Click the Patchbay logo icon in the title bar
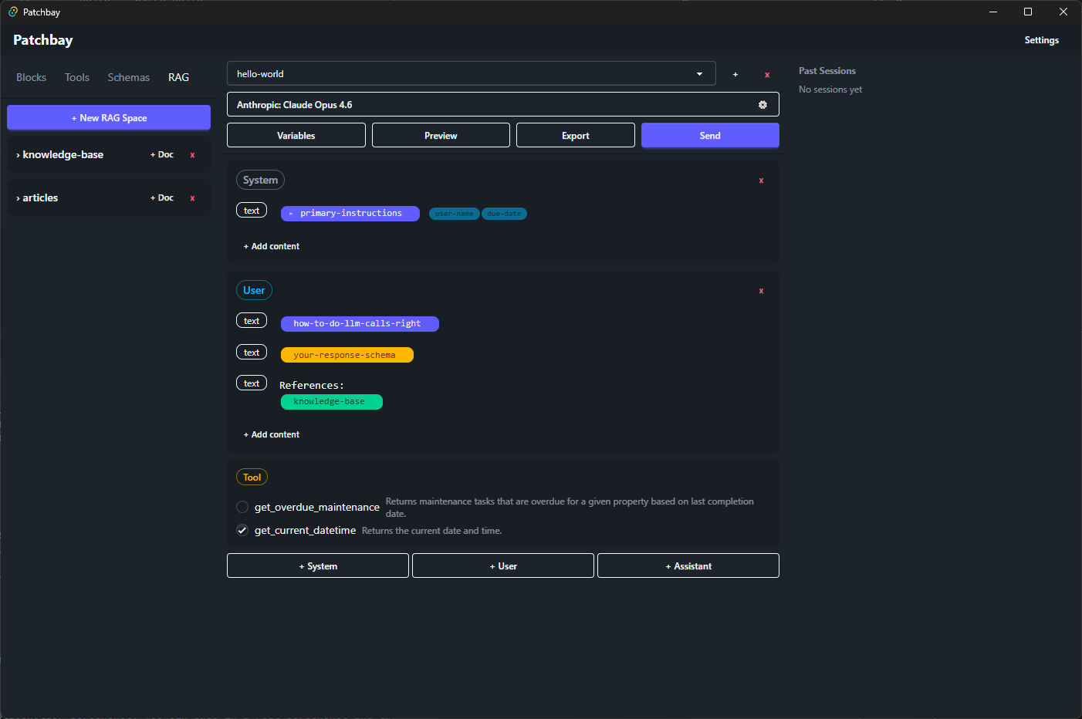Image resolution: width=1082 pixels, height=719 pixels. [x=12, y=12]
